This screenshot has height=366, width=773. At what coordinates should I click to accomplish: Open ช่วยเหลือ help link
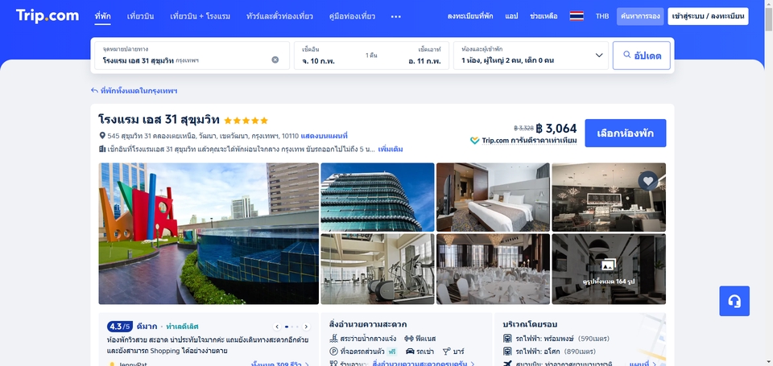544,16
